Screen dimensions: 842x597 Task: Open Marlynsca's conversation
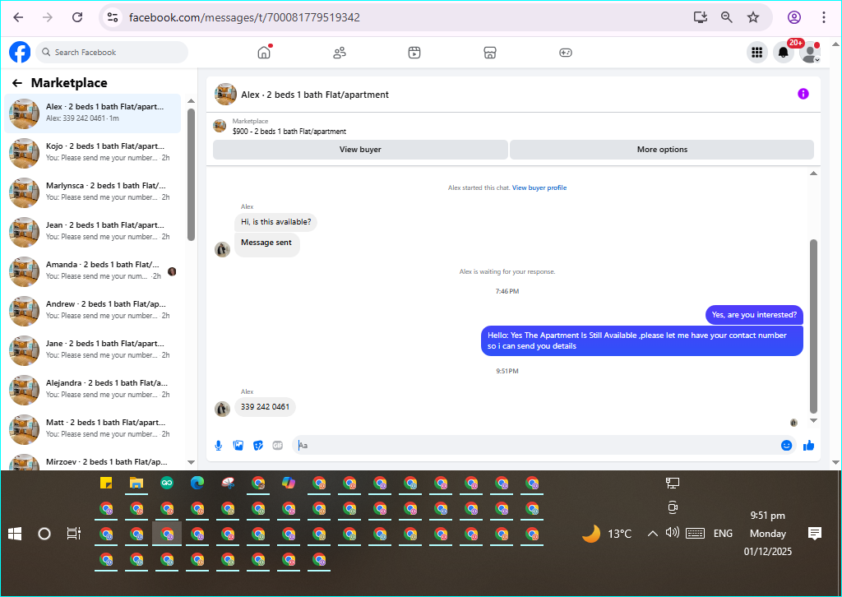tap(92, 192)
